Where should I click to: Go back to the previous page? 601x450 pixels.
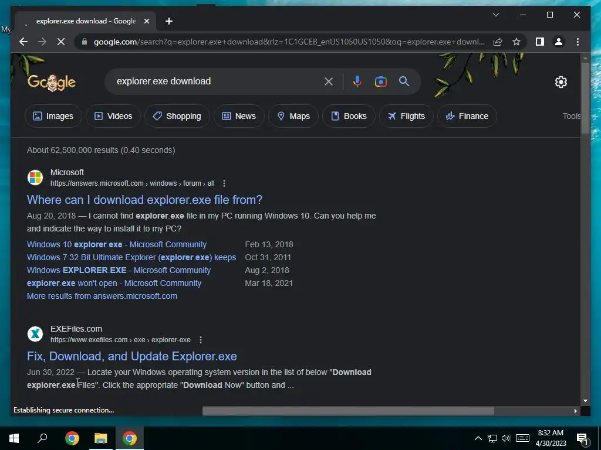[x=23, y=42]
